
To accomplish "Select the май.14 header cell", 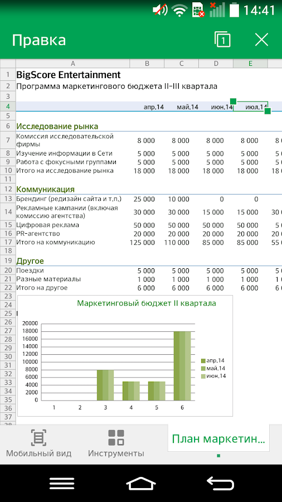I will [x=188, y=107].
